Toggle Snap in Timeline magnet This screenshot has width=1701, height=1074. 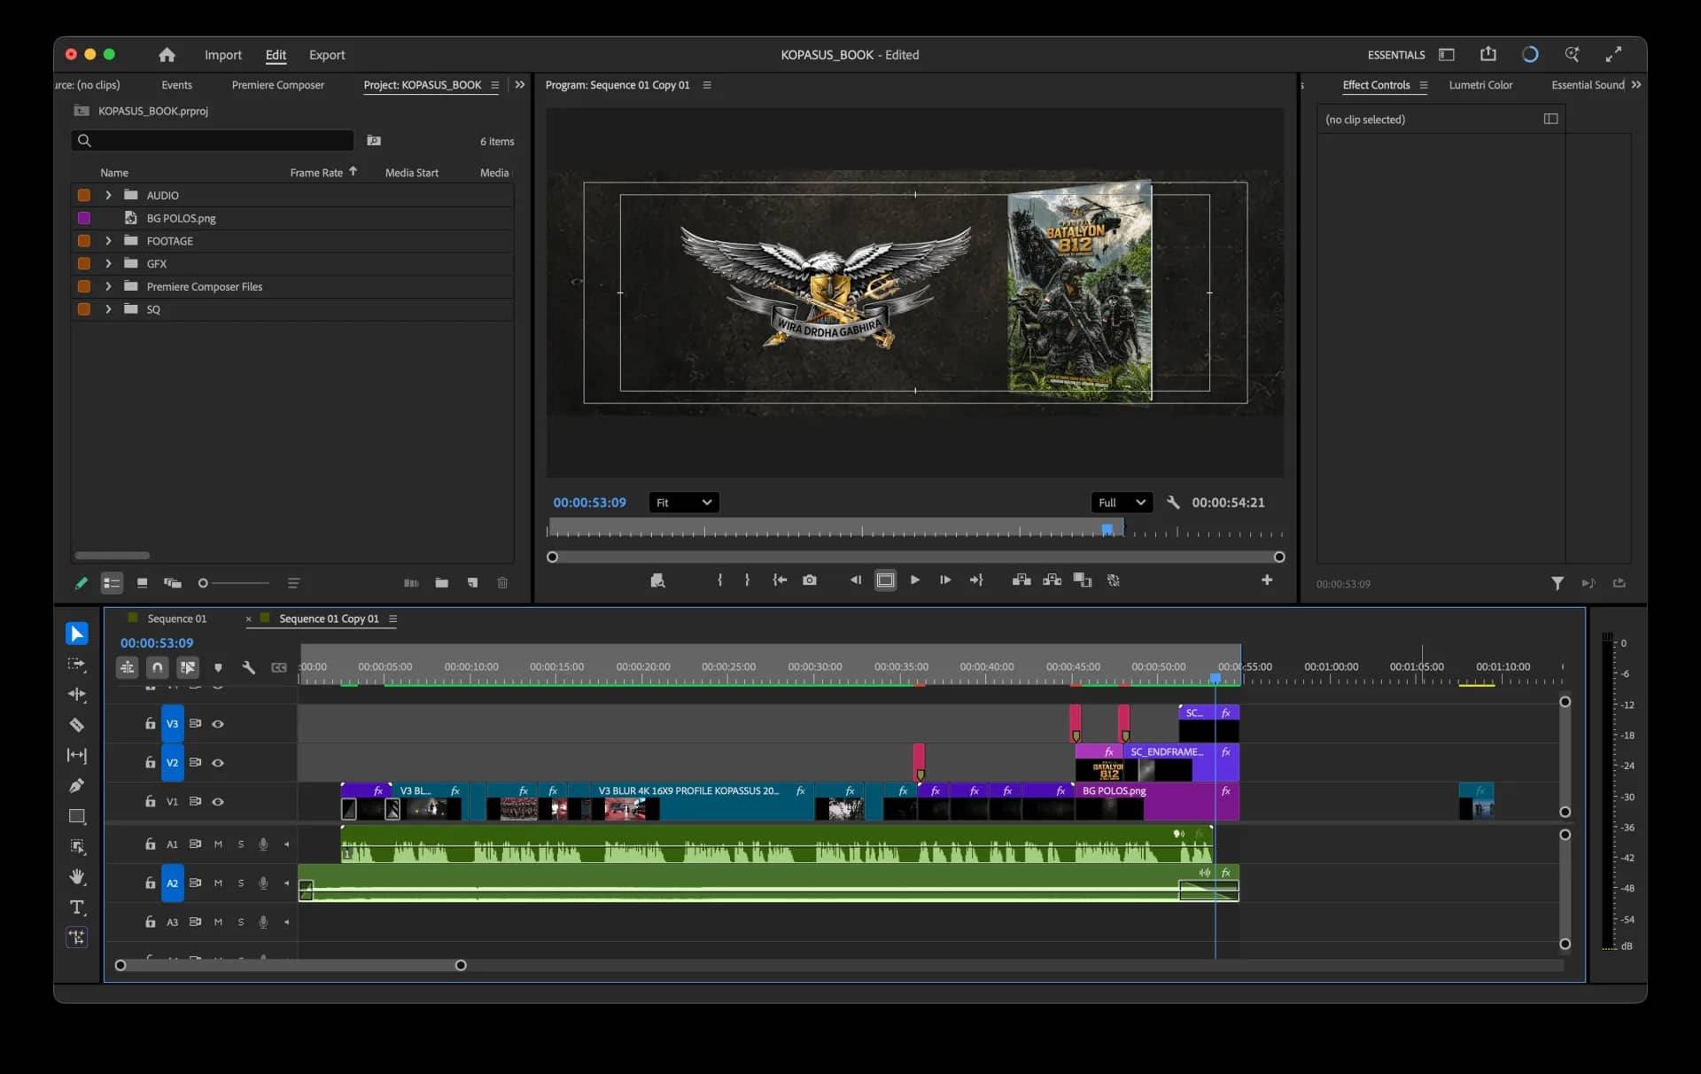(158, 667)
